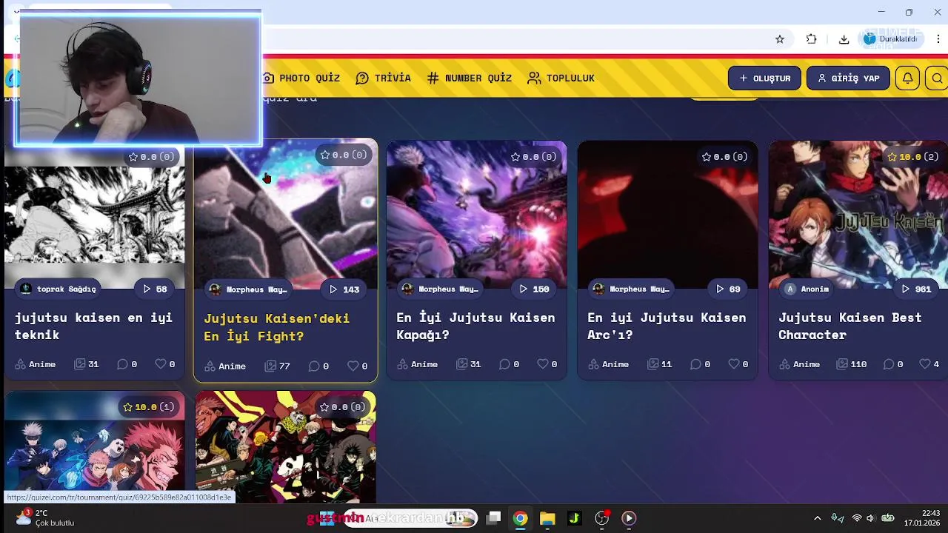
Task: Open the OBS Studio taskbar icon
Action: [602, 518]
